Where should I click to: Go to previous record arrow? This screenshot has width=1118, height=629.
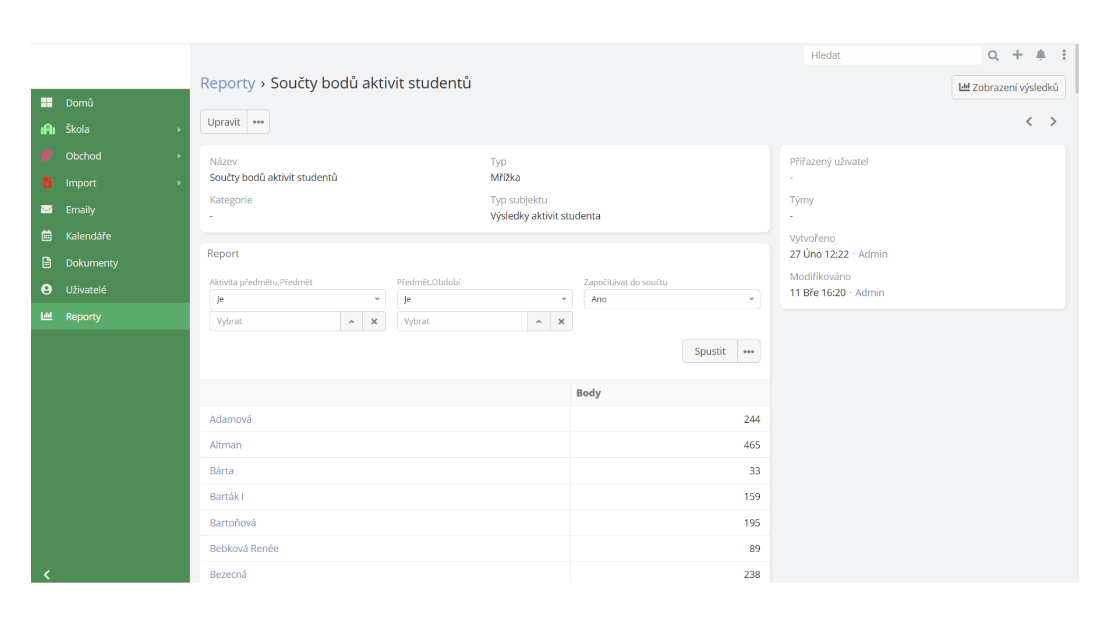1029,122
